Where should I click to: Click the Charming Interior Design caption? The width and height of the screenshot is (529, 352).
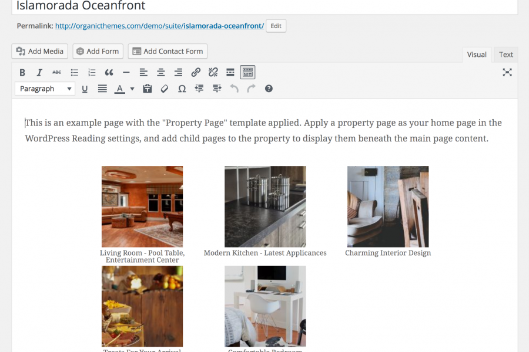388,253
